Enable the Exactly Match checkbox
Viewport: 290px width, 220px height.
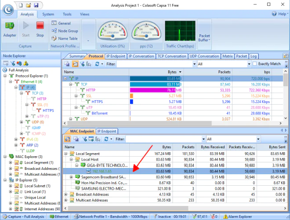pos(255,64)
